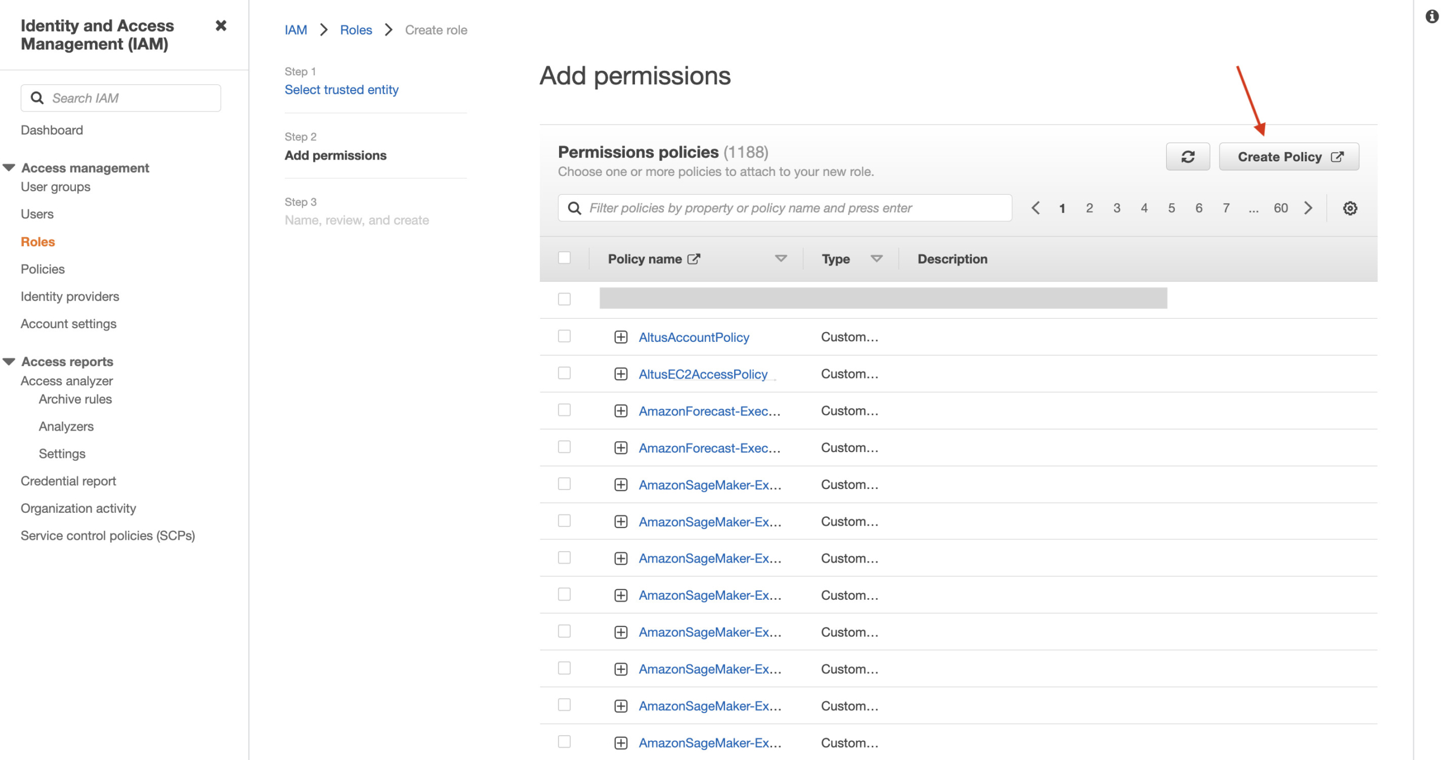
Task: Click the Search IAM magnifier icon
Action: pos(37,98)
